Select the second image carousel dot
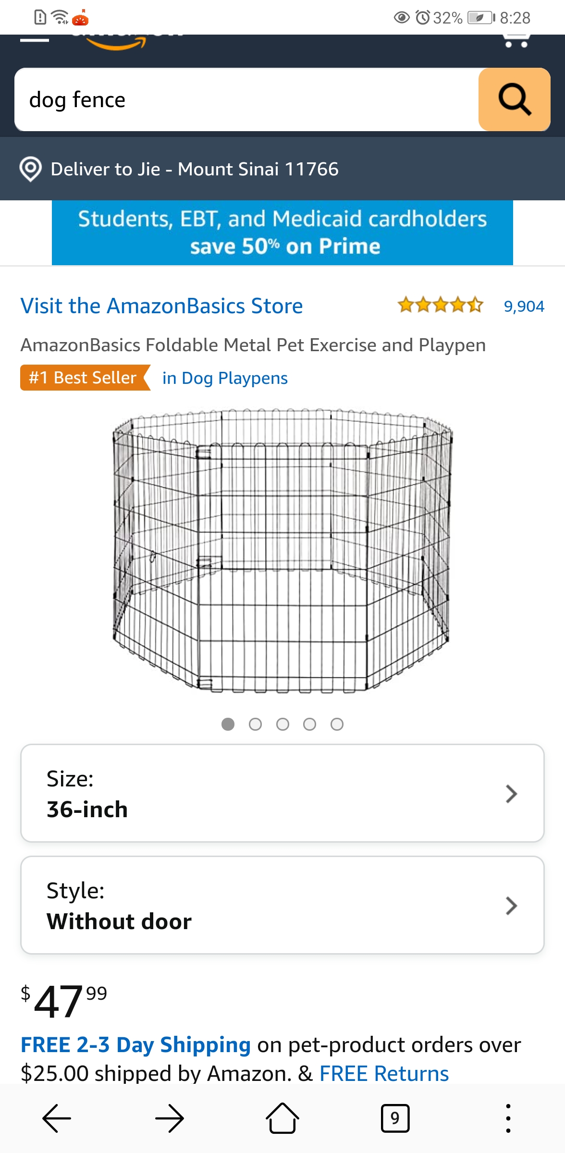 pyautogui.click(x=255, y=724)
